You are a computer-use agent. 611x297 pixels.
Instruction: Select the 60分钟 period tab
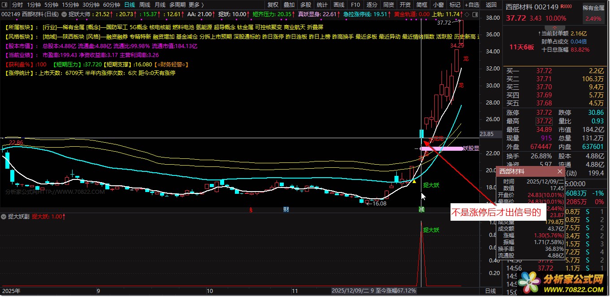(111, 5)
